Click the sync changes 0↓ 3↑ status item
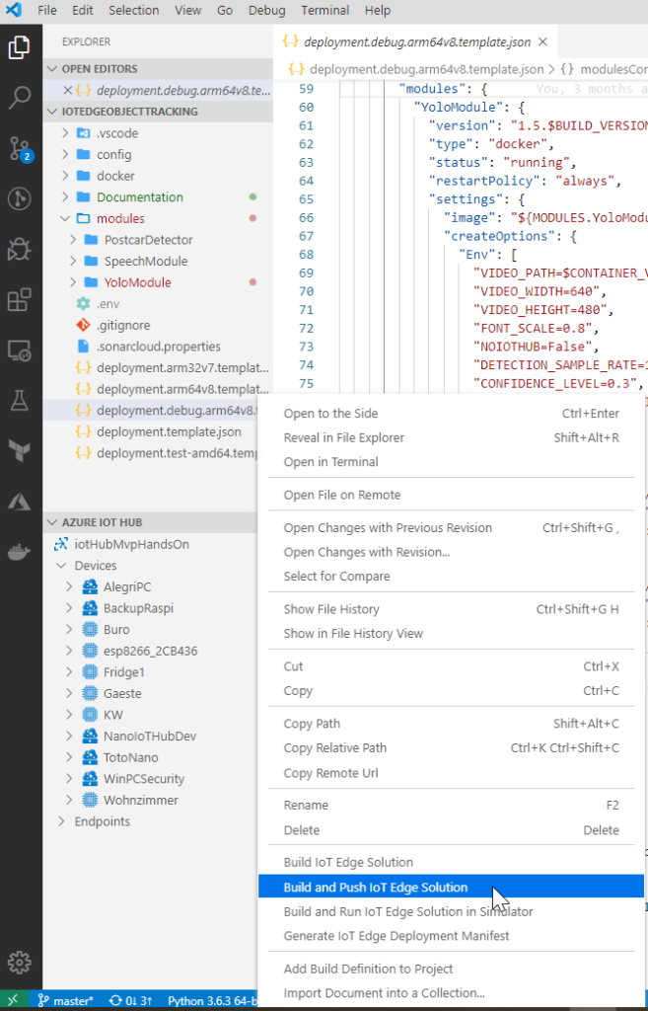Image resolution: width=648 pixels, height=1011 pixels. pos(131,1001)
